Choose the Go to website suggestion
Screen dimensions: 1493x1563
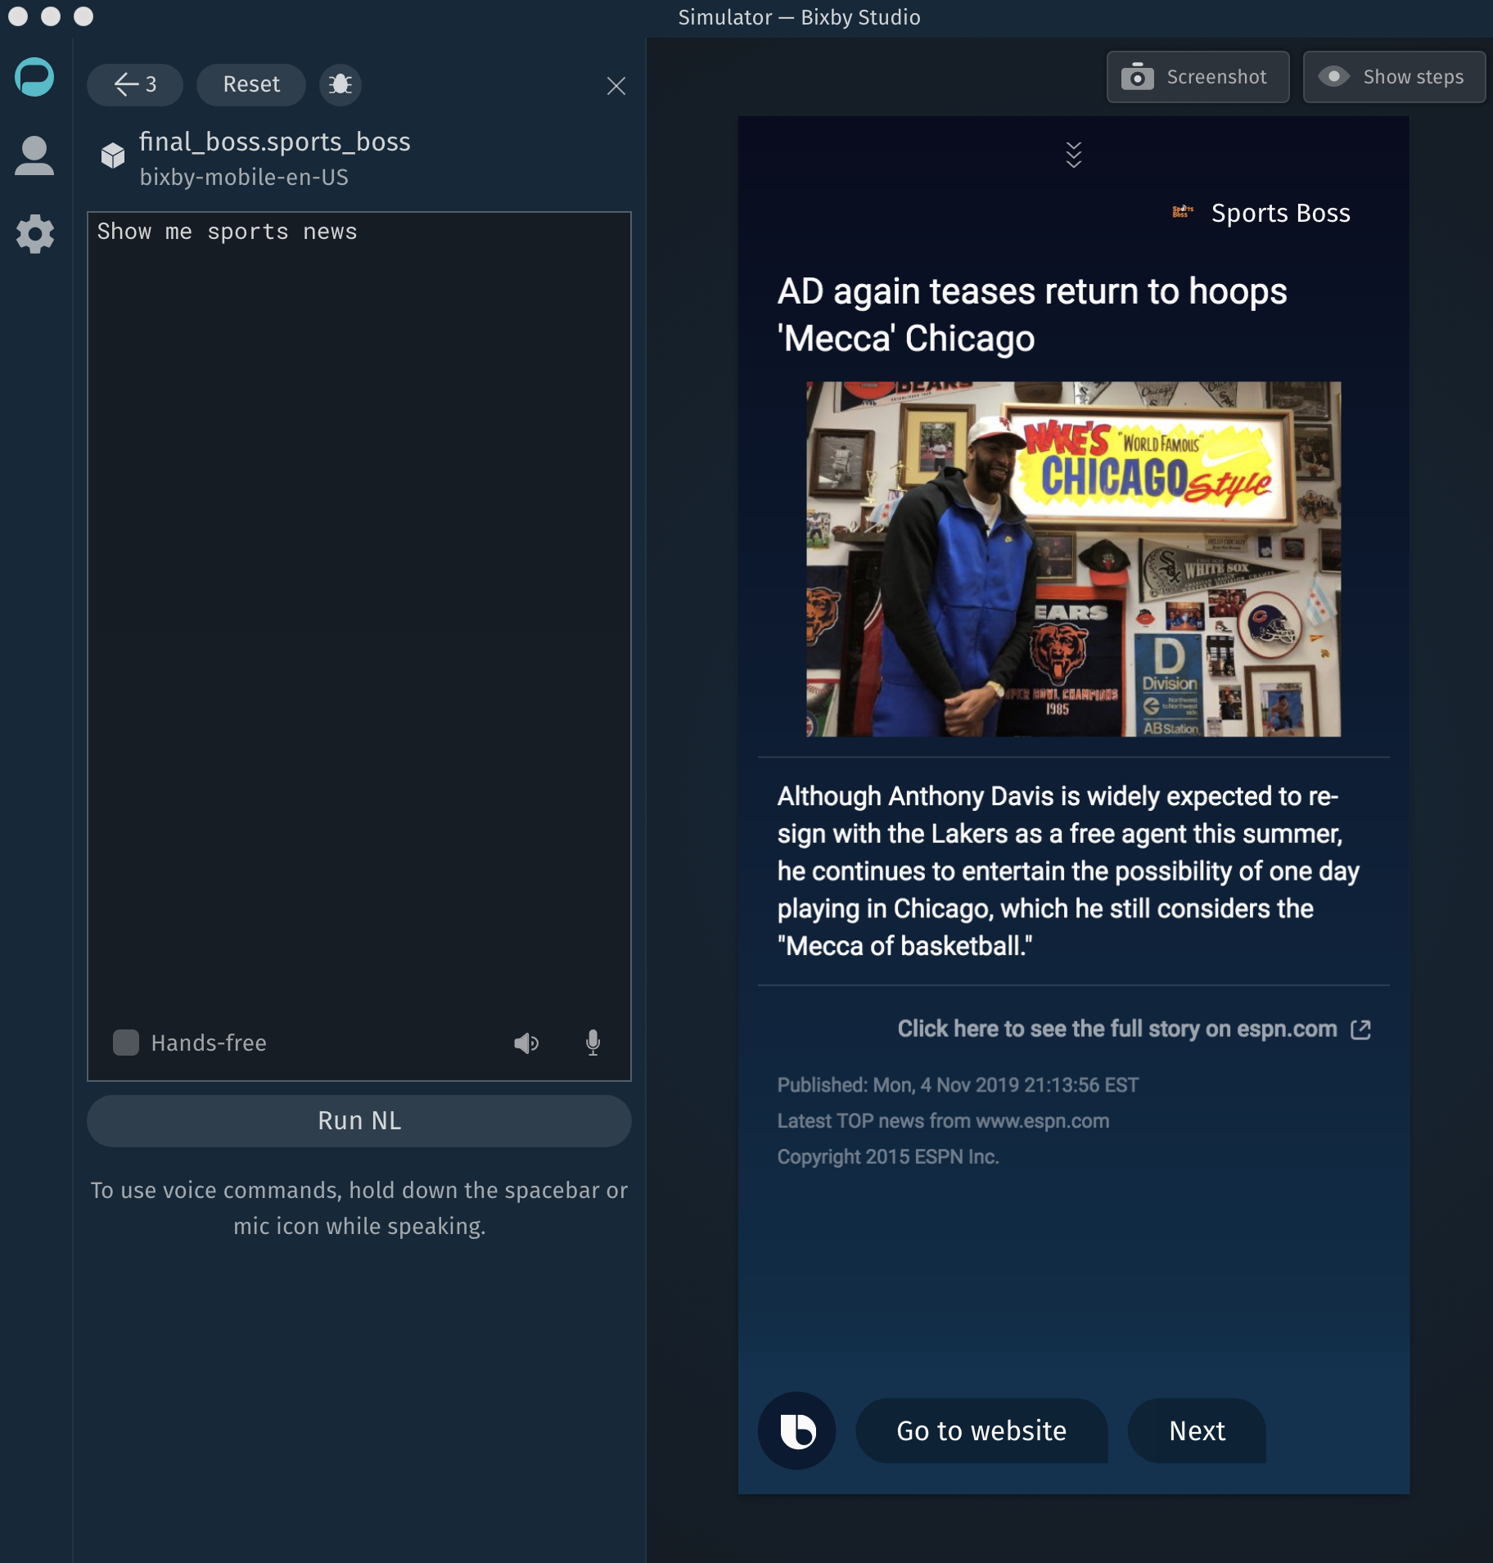pyautogui.click(x=981, y=1430)
